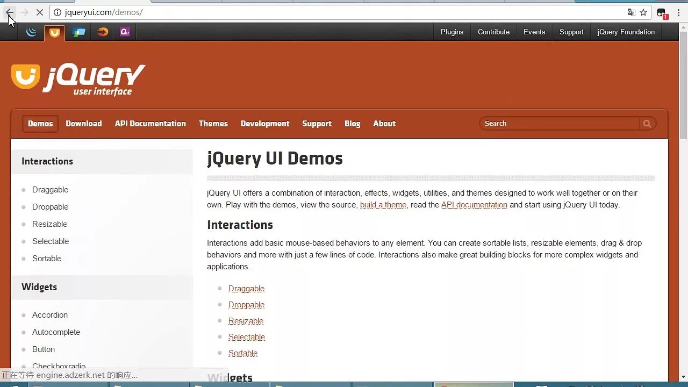
Task: Open the Development navigation tab
Action: point(265,124)
